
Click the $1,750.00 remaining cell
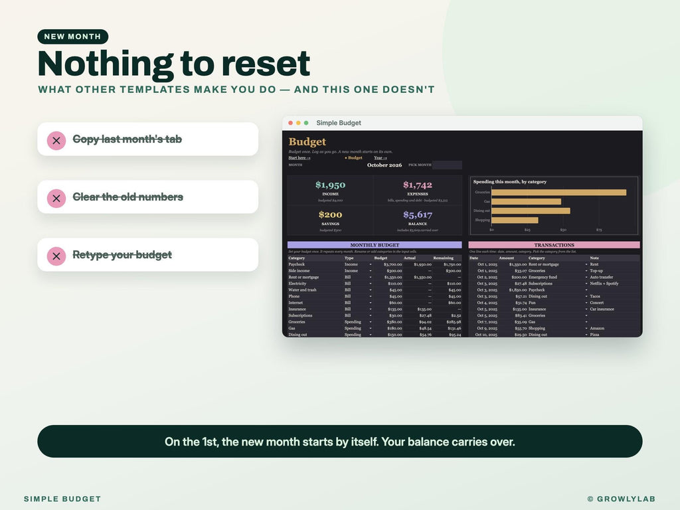click(452, 264)
